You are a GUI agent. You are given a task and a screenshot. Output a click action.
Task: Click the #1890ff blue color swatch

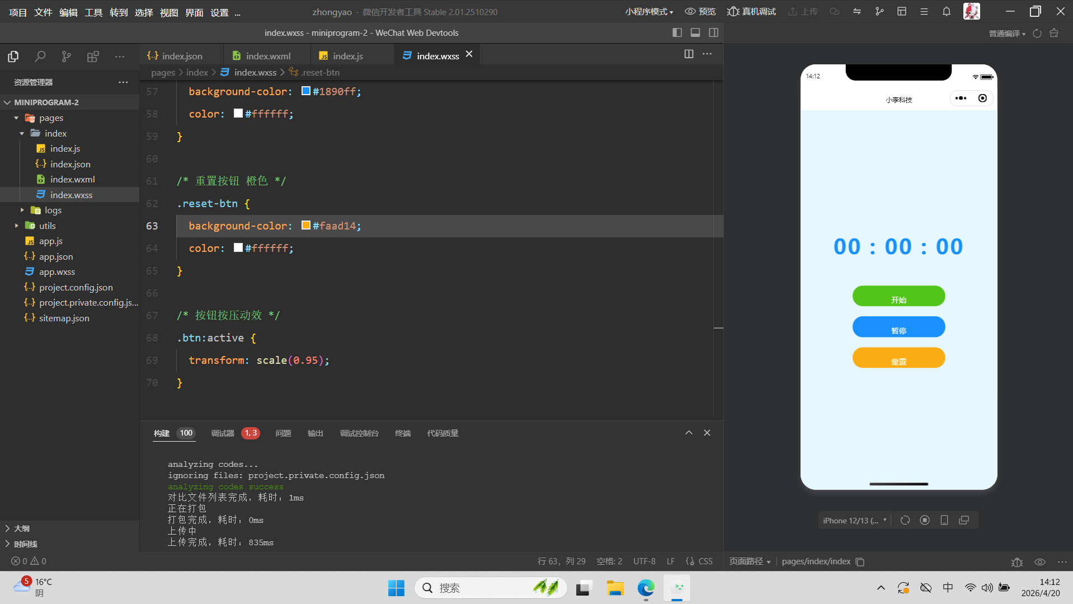click(306, 91)
